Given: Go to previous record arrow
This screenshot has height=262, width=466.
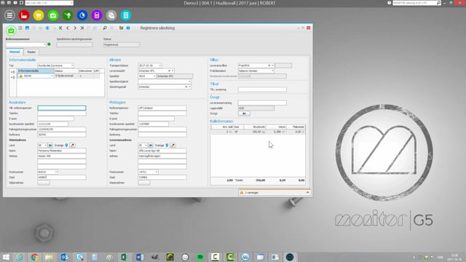Looking at the screenshot, I should pyautogui.click(x=68, y=28).
